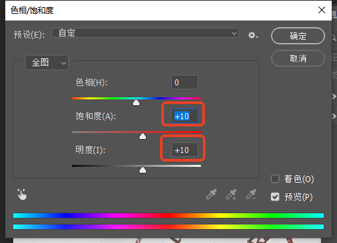Click the 饱和度(A) value field
The width and height of the screenshot is (337, 243).
coord(184,116)
